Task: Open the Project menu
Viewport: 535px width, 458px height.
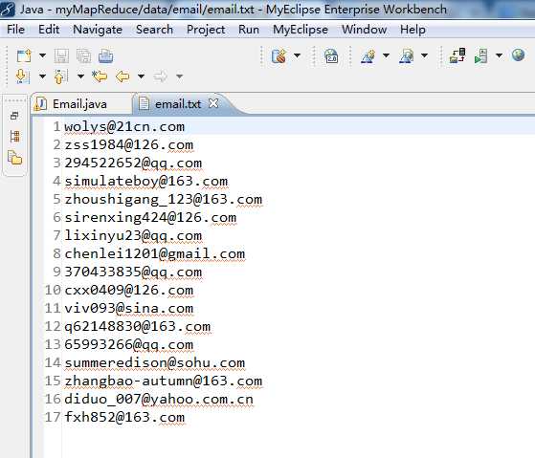Action: point(206,30)
